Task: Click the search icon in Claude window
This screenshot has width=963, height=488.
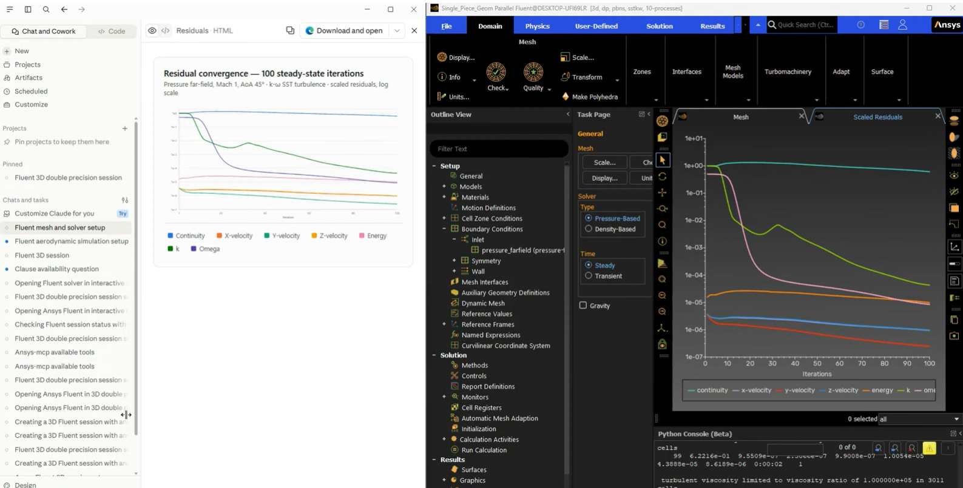Action: coord(46,10)
